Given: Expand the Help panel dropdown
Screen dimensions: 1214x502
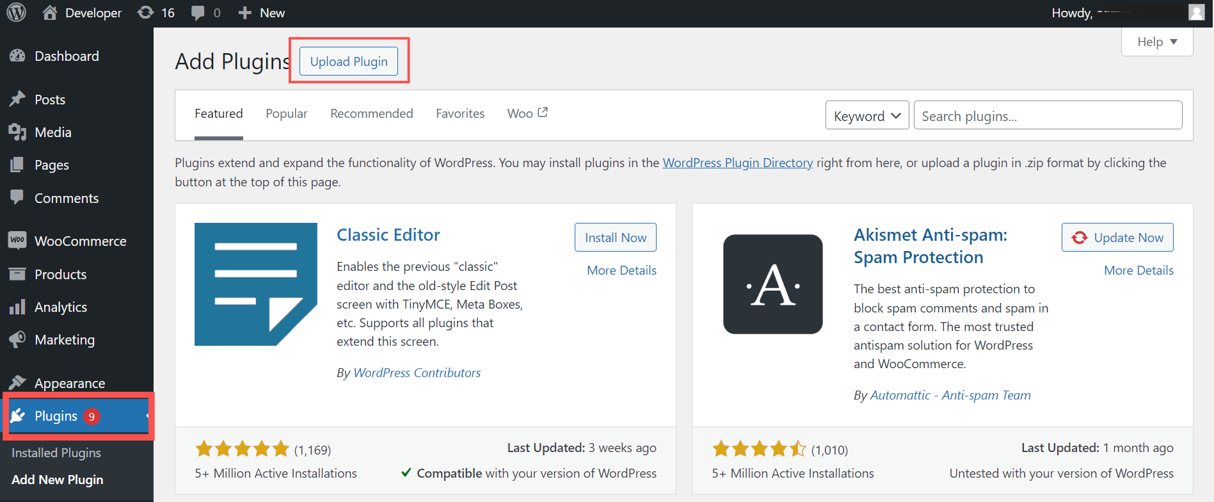Looking at the screenshot, I should pos(1157,42).
